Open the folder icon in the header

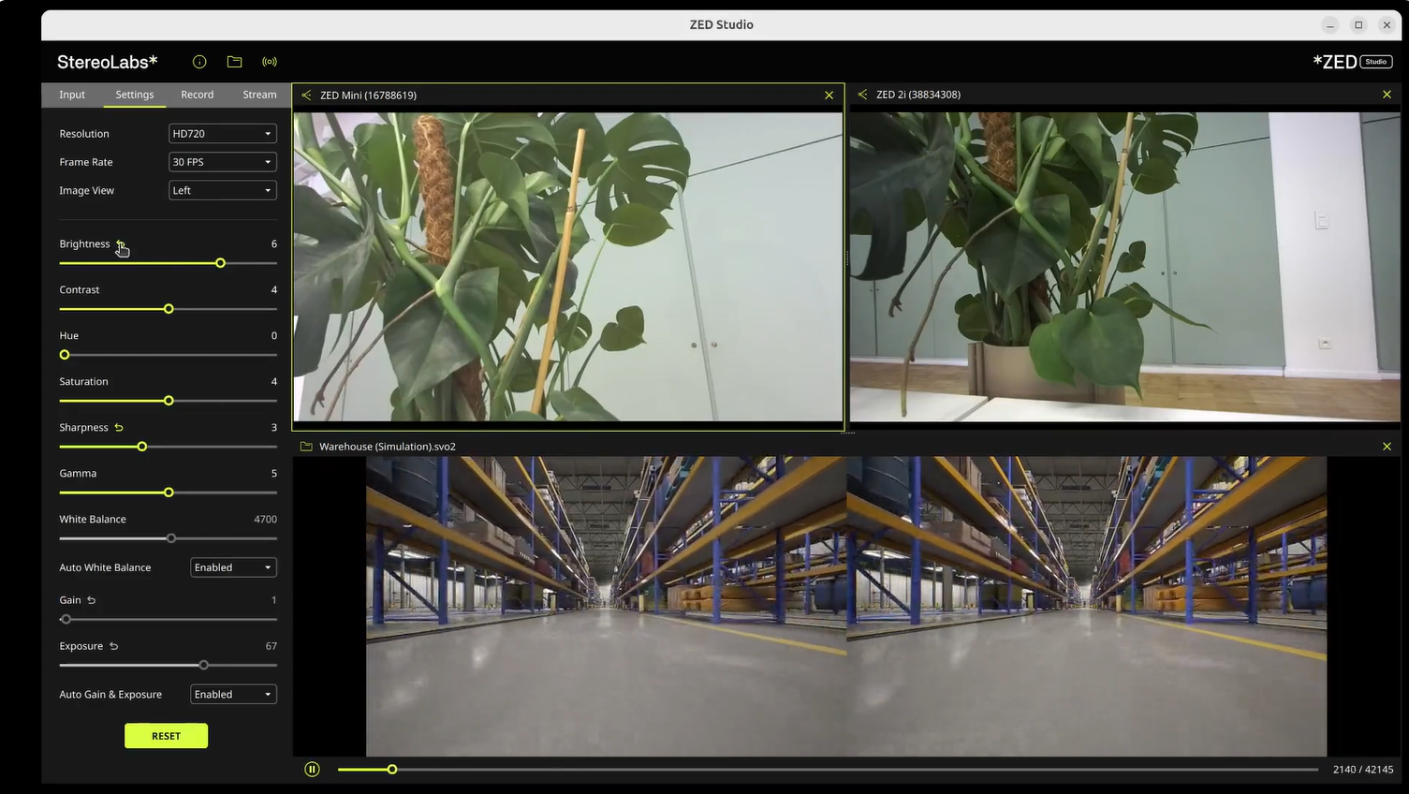(x=234, y=62)
